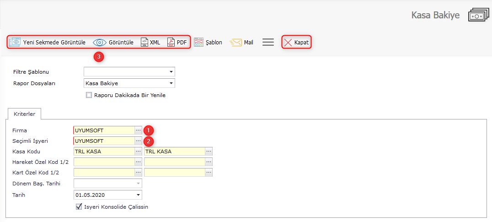This screenshot has width=492, height=222.
Task: Select the Kriterler tab
Action: tap(25, 114)
